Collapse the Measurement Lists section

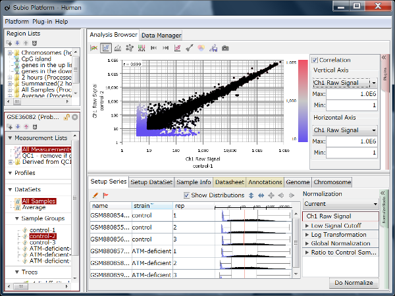pyautogui.click(x=11, y=137)
